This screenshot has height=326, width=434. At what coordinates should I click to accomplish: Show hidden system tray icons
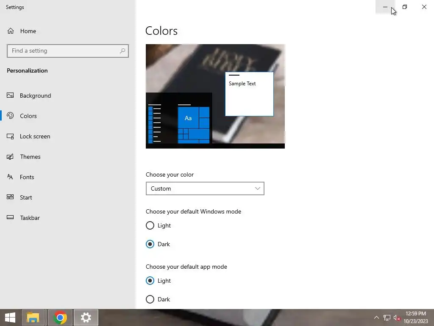click(376, 318)
